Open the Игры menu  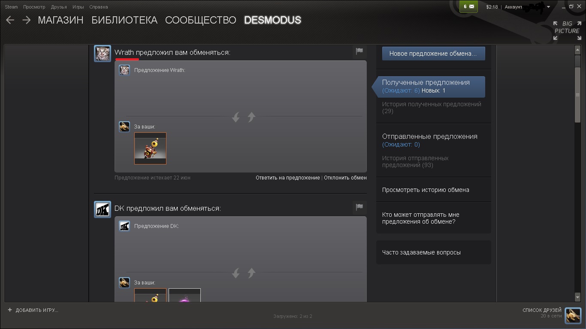pyautogui.click(x=78, y=7)
